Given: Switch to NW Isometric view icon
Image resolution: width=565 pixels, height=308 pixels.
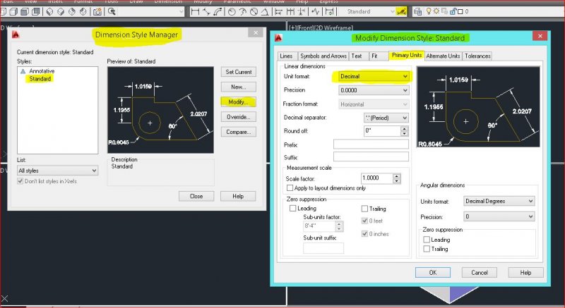Looking at the screenshot, I should (x=83, y=12).
